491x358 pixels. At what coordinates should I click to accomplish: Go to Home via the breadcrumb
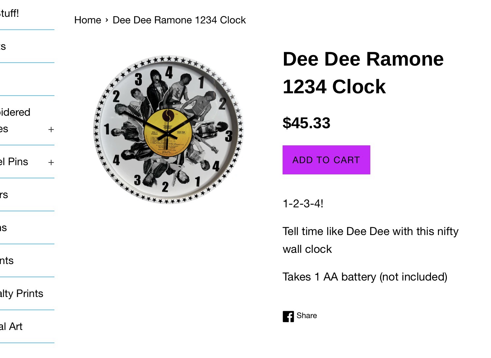point(88,20)
